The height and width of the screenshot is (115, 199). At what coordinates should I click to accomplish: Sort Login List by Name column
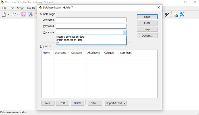(47, 53)
